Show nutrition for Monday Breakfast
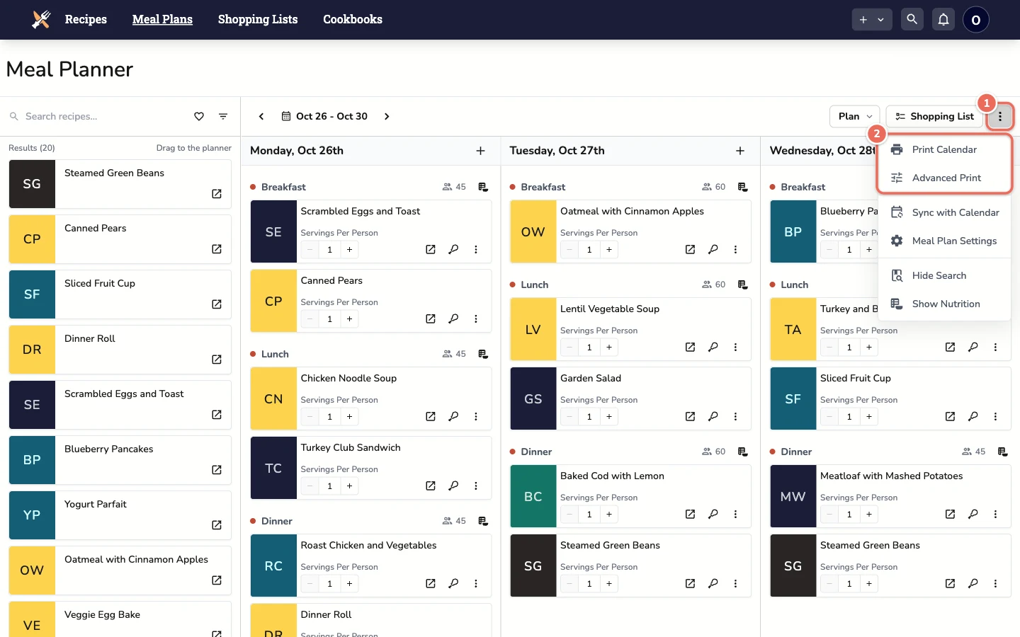The image size is (1020, 637). point(483,187)
